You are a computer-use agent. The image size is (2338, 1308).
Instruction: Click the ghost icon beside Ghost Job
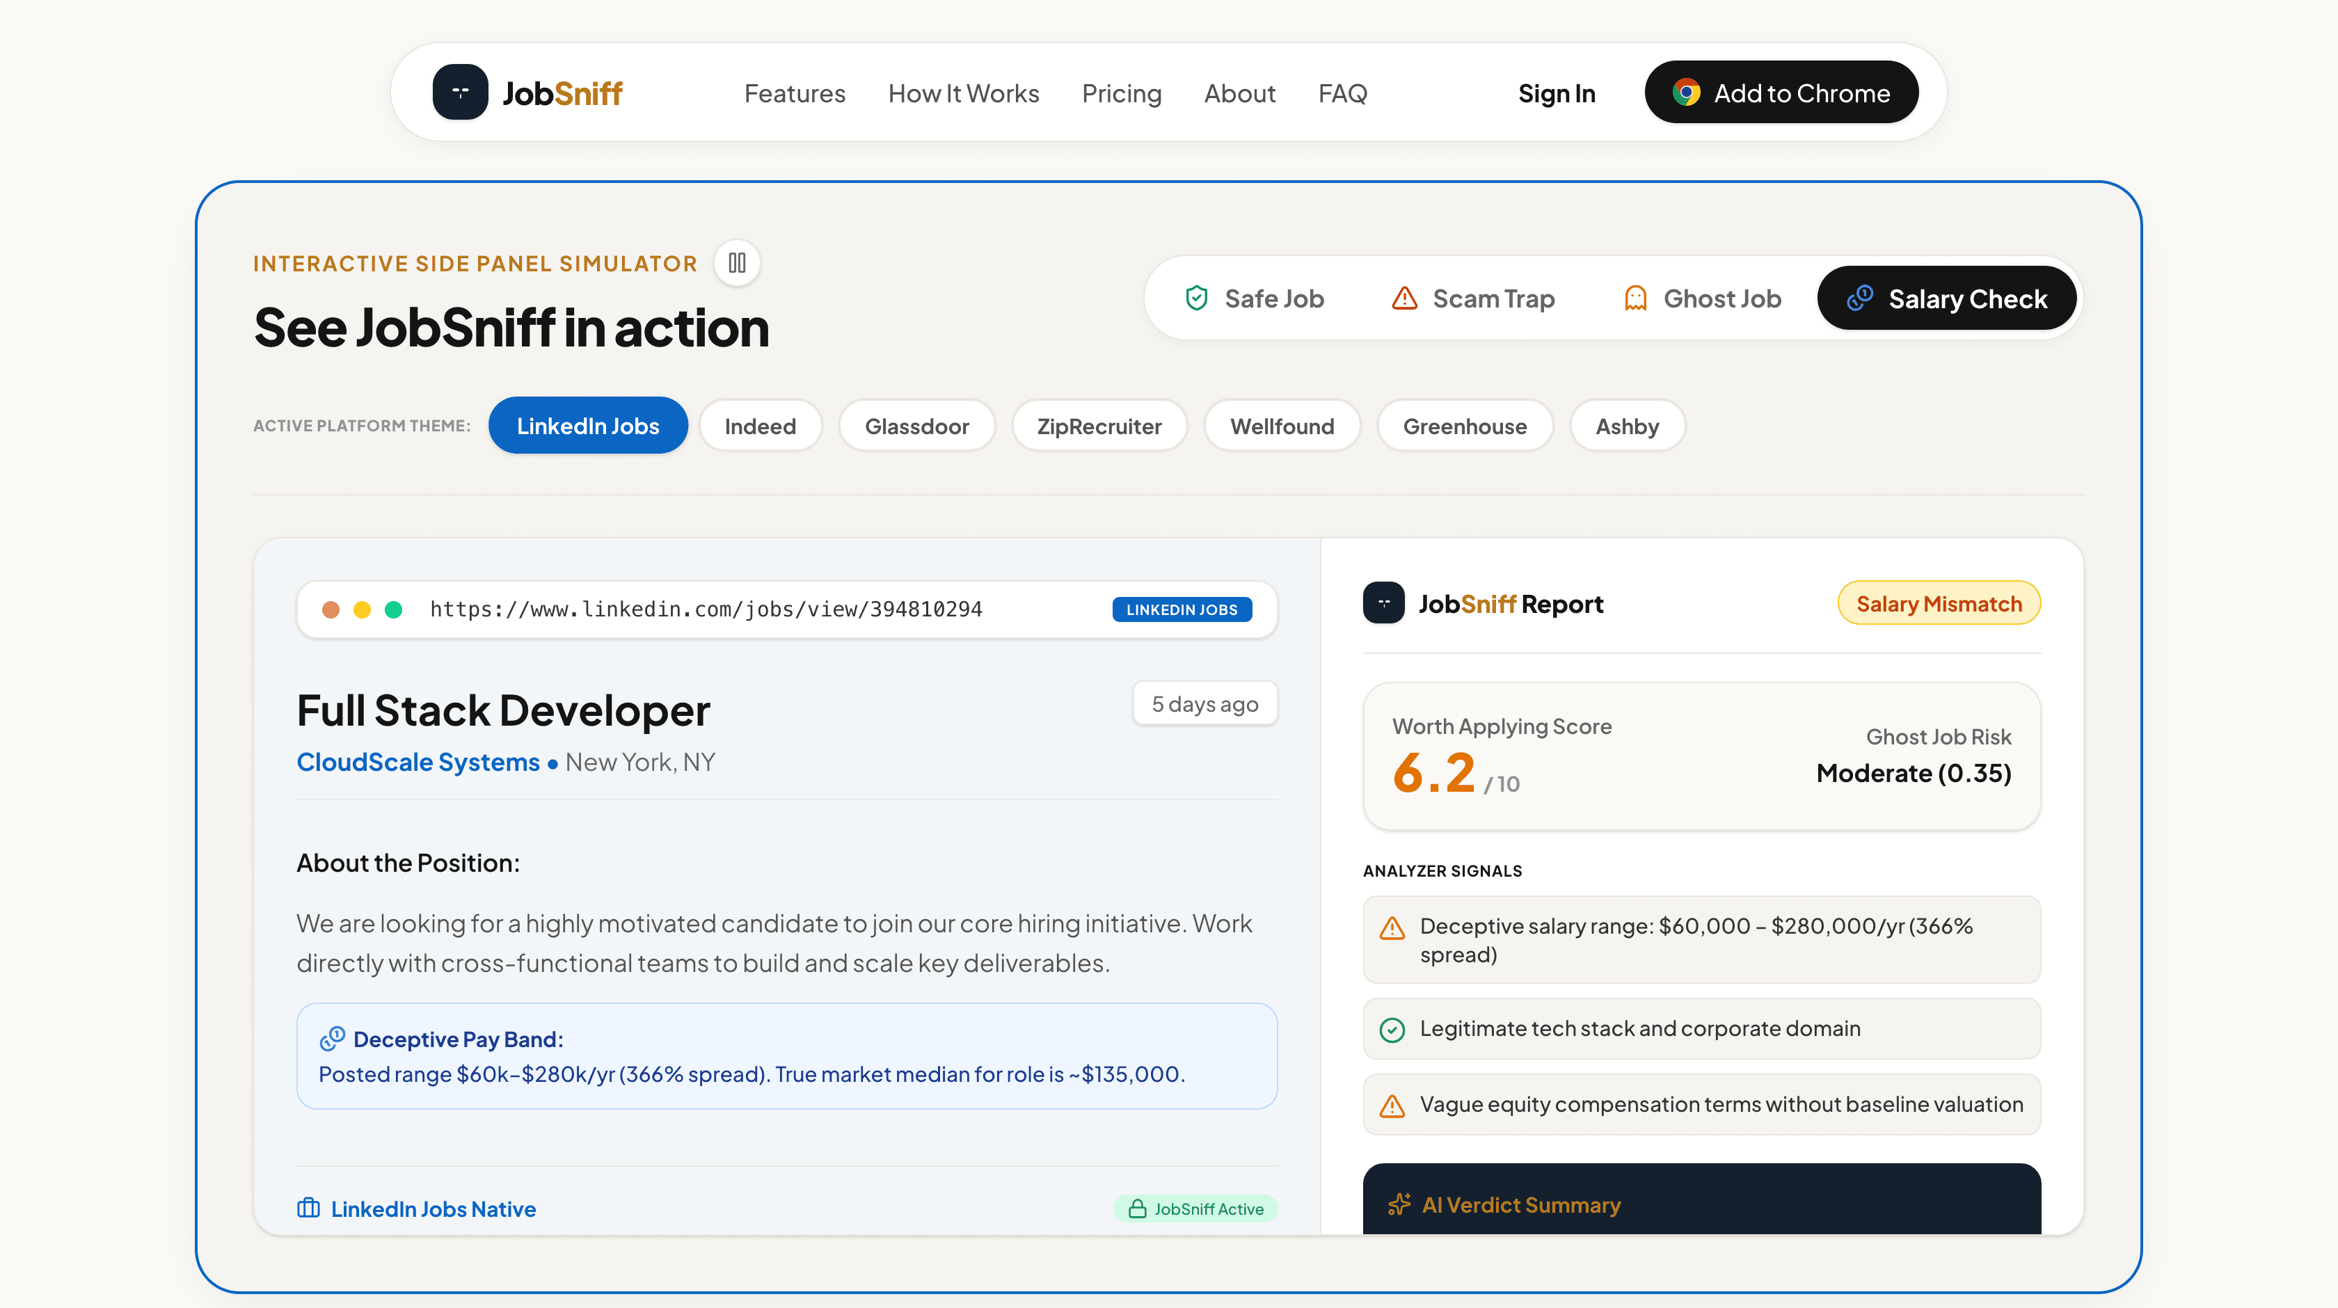click(x=1635, y=298)
